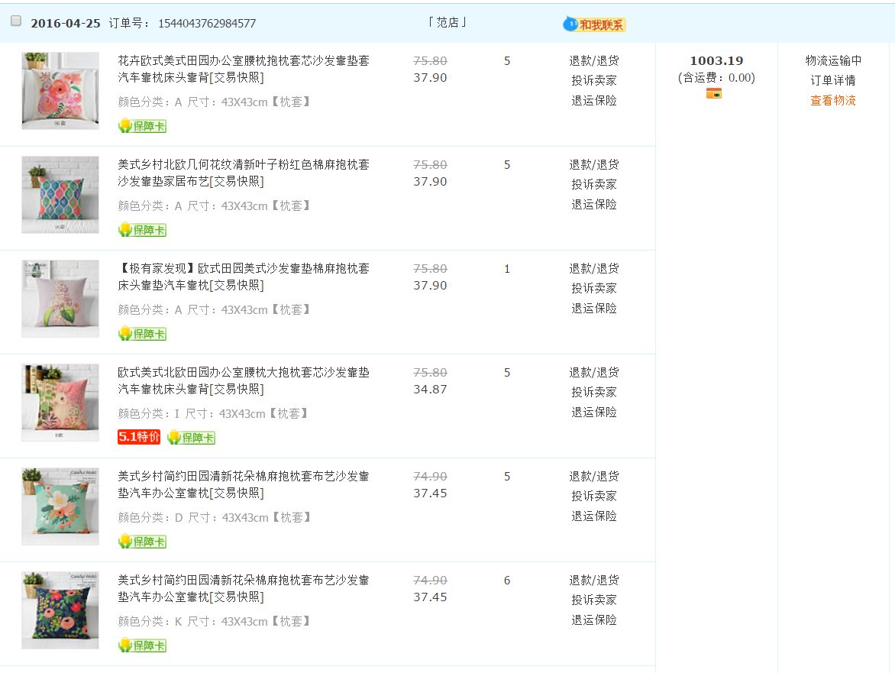Open color K 美式乡村简约田园 item title
The width and height of the screenshot is (895, 673).
pos(244,588)
